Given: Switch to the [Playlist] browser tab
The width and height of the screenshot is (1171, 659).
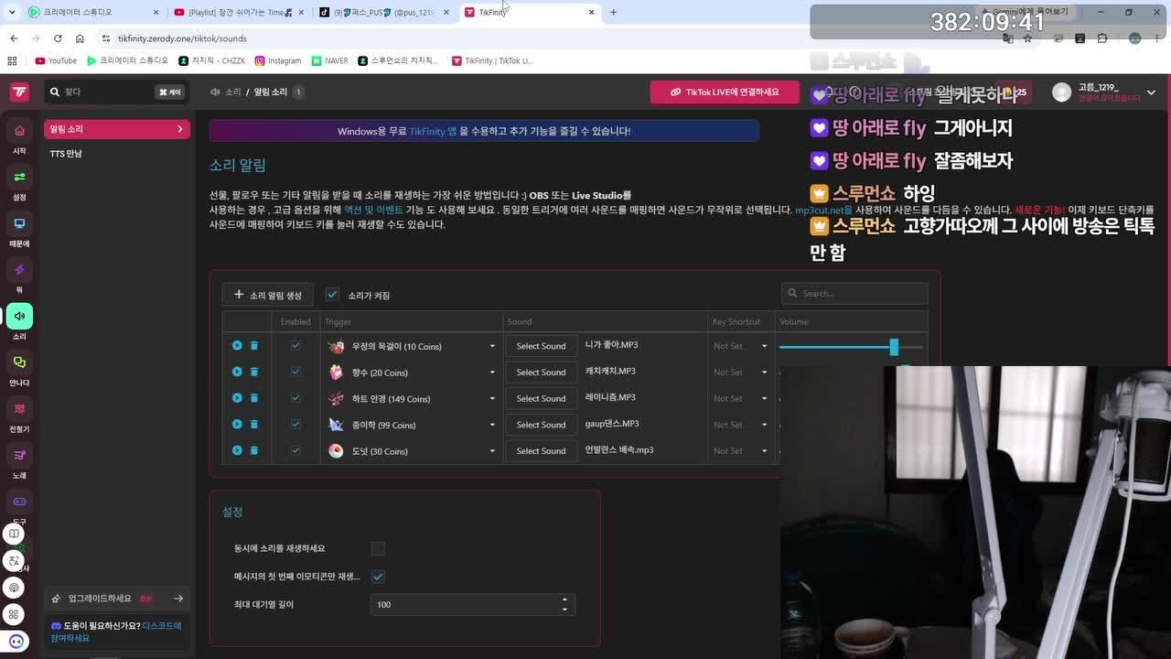Looking at the screenshot, I should coord(240,12).
